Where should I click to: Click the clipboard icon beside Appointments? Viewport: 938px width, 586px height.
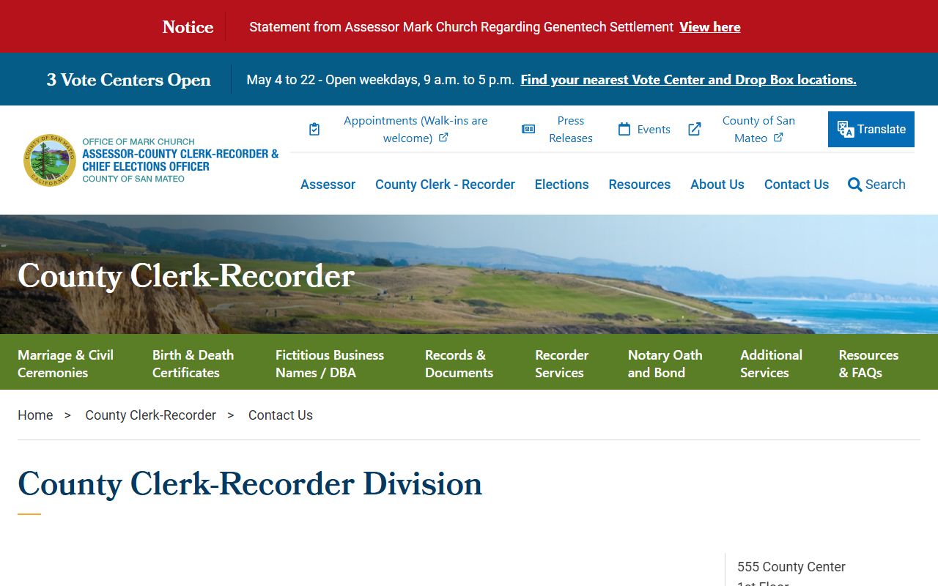click(314, 129)
